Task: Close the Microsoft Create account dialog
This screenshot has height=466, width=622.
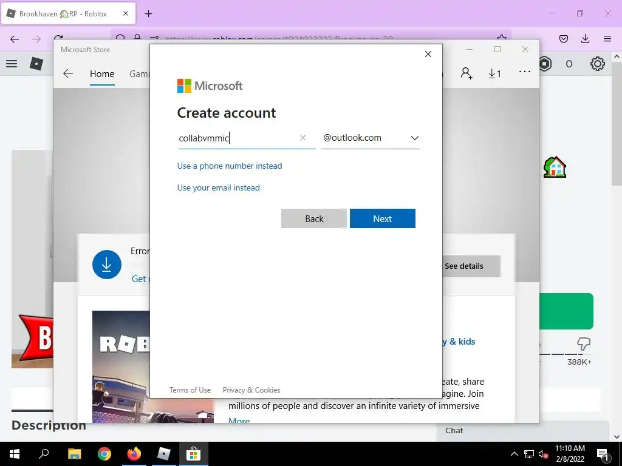Action: [428, 54]
